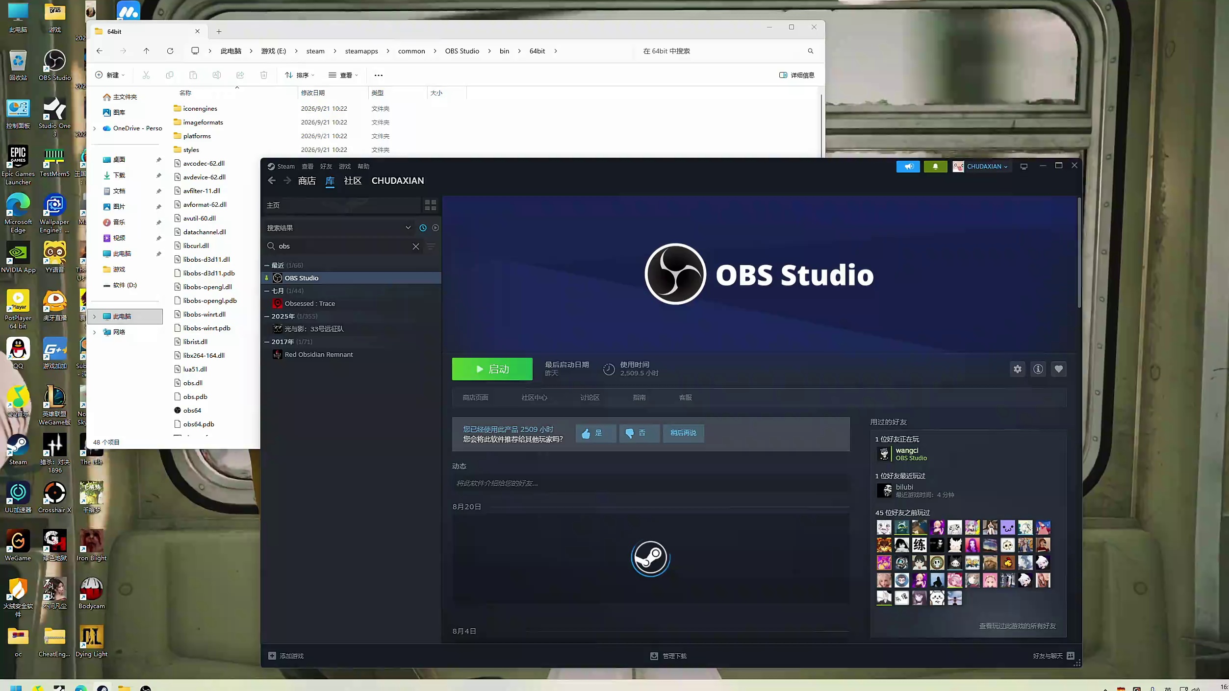
Task: Open Steam desktop shortcut icon
Action: 18,449
